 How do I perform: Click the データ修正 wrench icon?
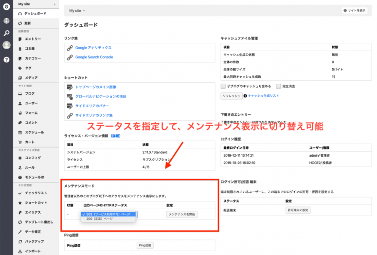(20, 232)
